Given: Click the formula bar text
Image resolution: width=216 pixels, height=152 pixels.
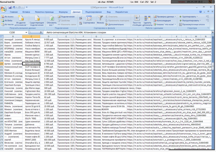Looking at the screenshot, I should pyautogui.click(x=76, y=32).
